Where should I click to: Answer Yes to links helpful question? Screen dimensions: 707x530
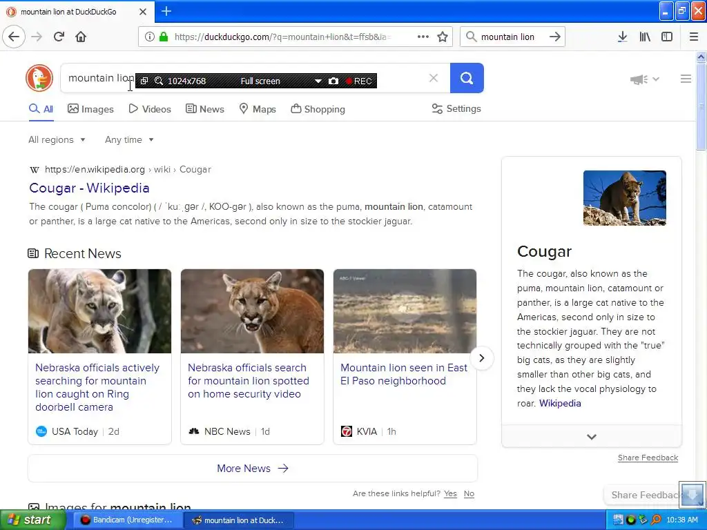450,493
